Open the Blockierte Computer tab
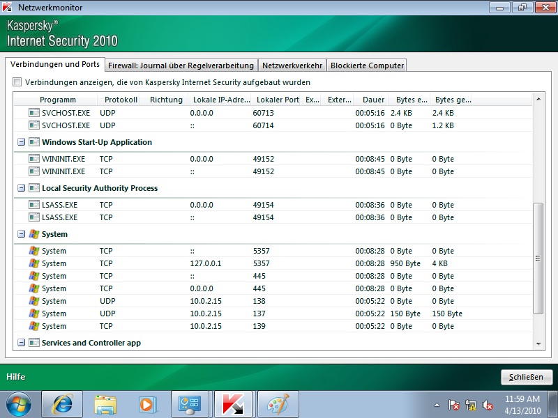The height and width of the screenshot is (418, 558). coord(367,65)
